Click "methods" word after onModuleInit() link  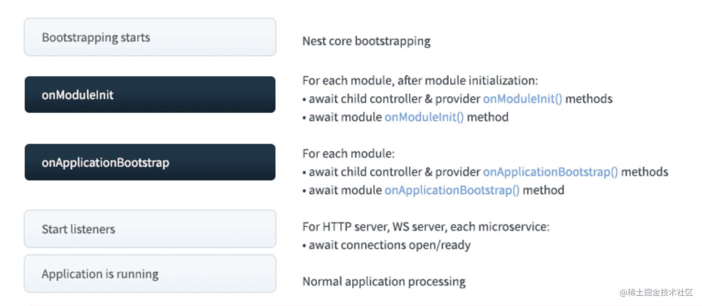coord(589,99)
